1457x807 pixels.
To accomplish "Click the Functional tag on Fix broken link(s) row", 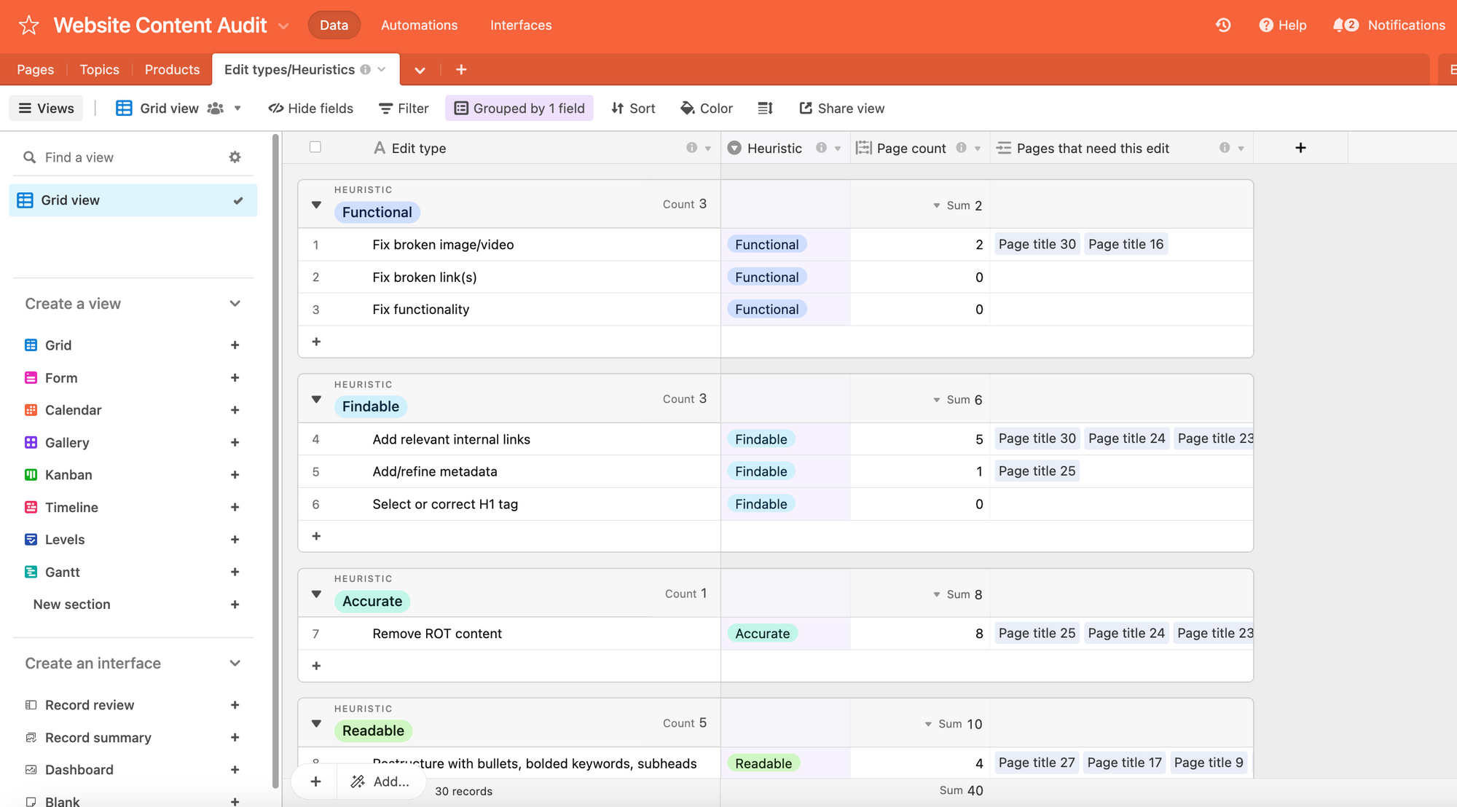I will coord(766,277).
